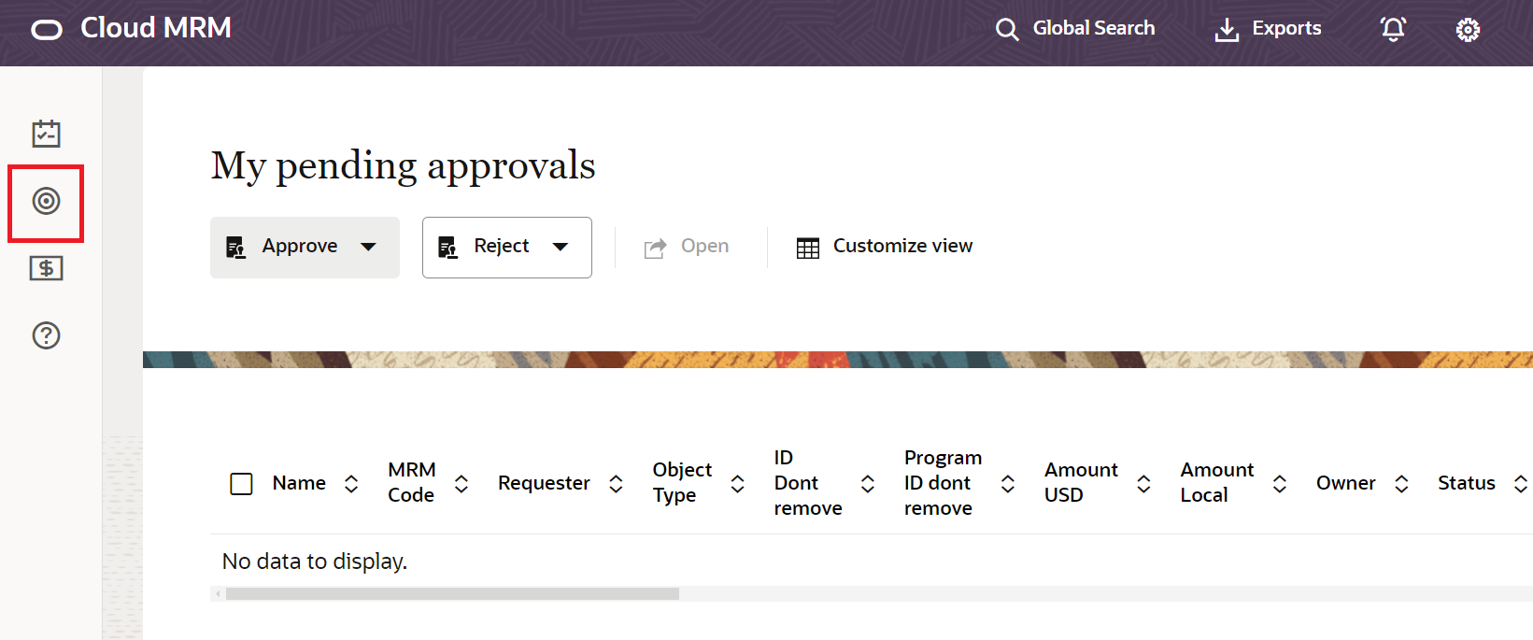Open the settings gear icon
The height and width of the screenshot is (640, 1533).
[x=1468, y=30]
